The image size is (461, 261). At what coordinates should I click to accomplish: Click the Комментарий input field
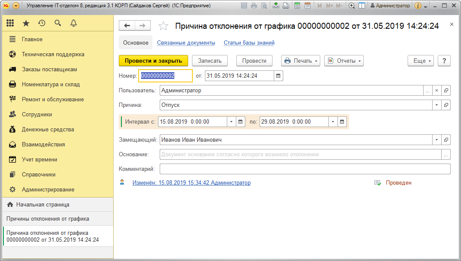305,169
